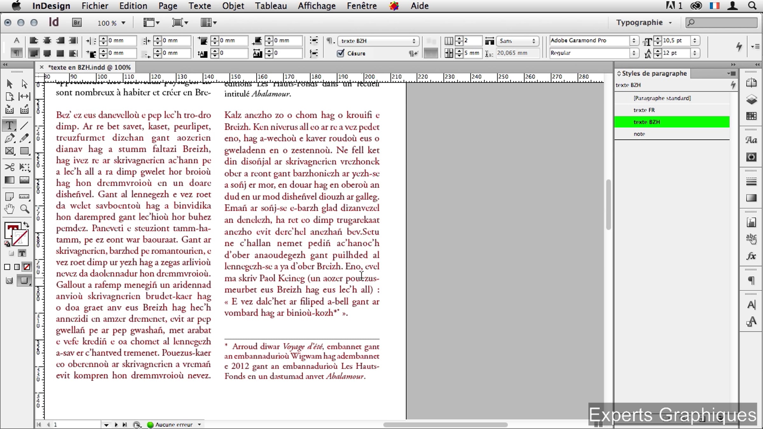
Task: Open the leading 12 pt dropdown
Action: pos(695,53)
